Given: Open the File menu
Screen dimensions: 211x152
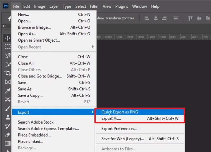Looking at the screenshot, I should tap(16, 6).
